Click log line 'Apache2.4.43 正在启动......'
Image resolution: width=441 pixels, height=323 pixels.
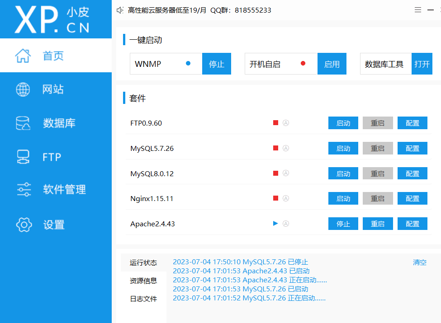pyautogui.click(x=250, y=280)
